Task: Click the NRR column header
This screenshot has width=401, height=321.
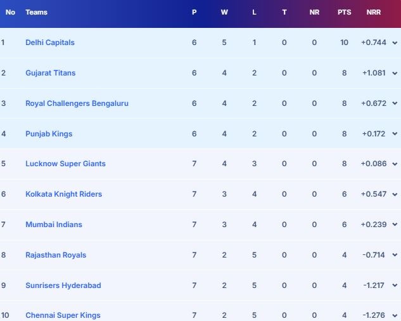Action: 374,12
